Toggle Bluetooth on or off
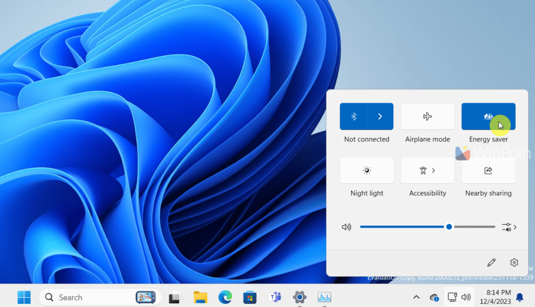This screenshot has height=307, width=535. click(353, 116)
